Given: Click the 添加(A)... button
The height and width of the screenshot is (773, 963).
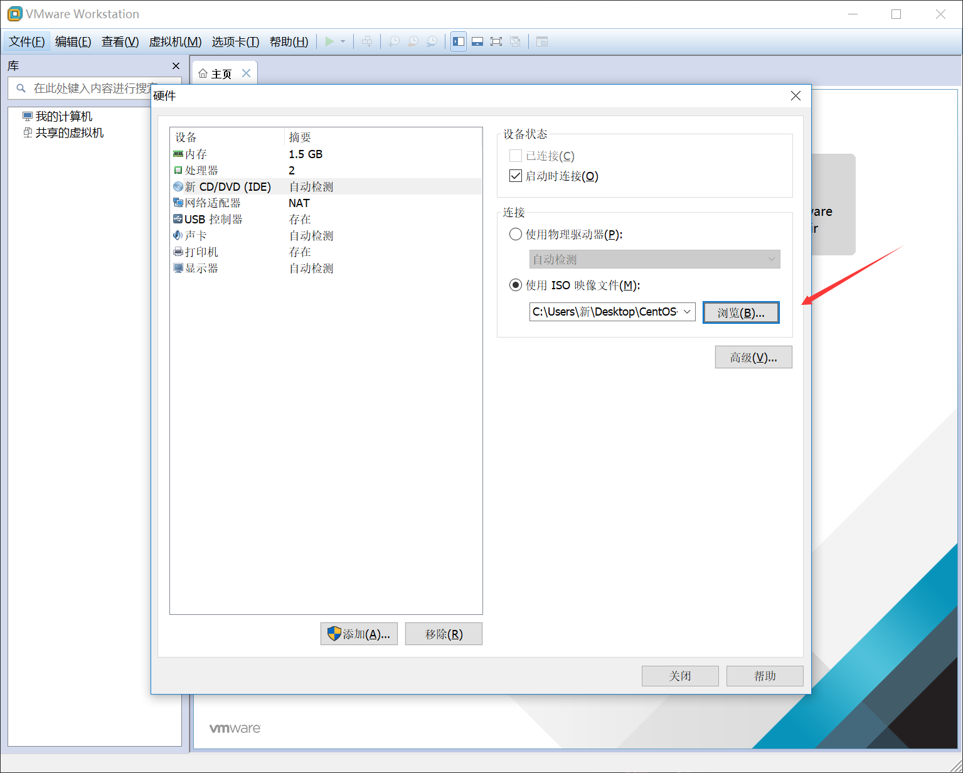Looking at the screenshot, I should pos(359,634).
